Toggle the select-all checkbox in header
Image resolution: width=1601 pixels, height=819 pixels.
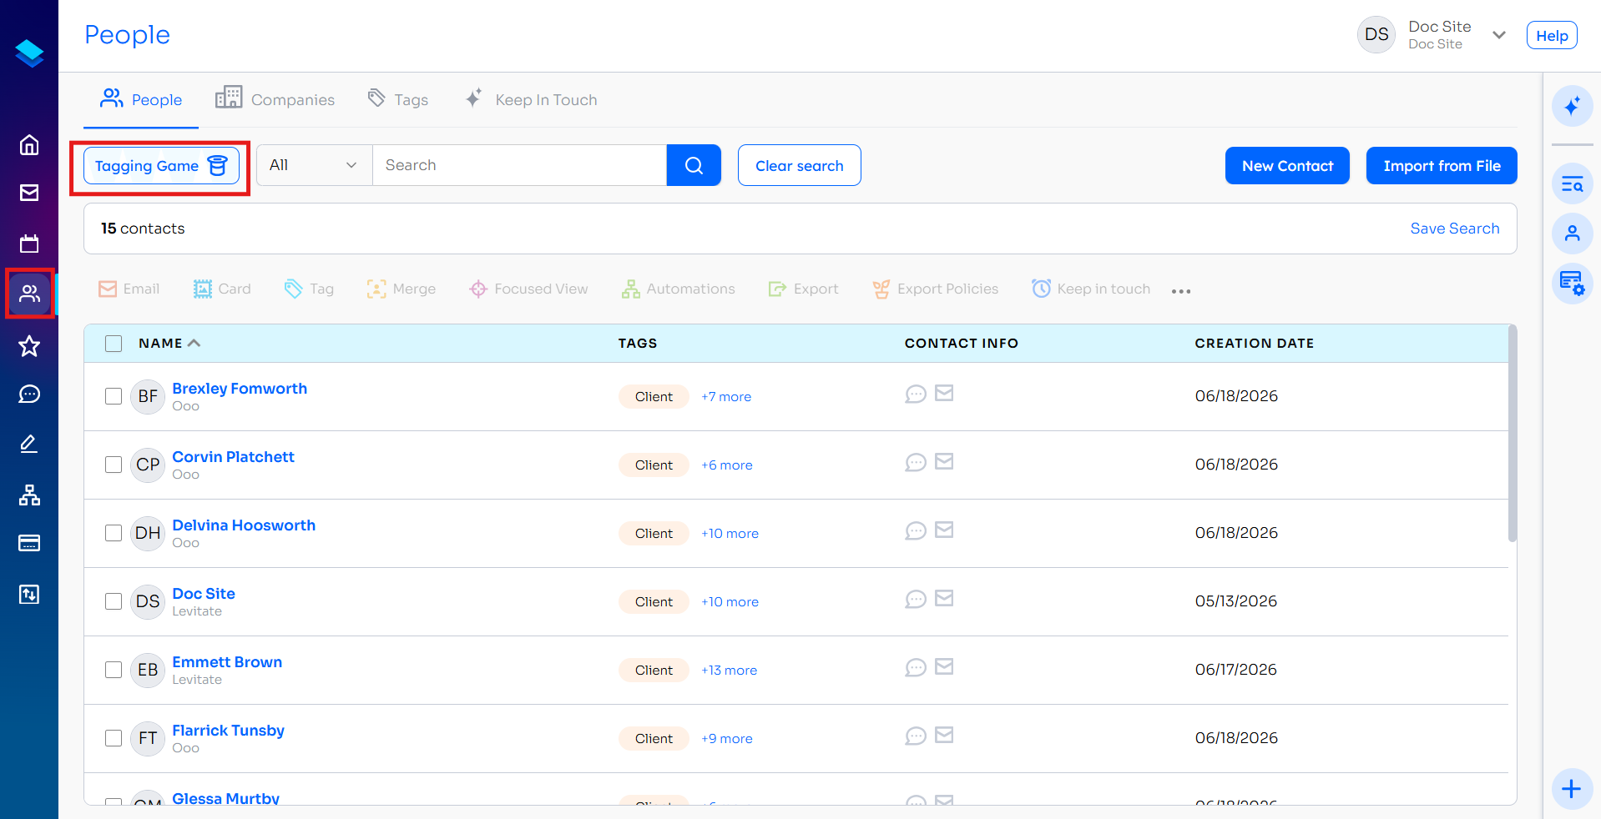point(114,344)
